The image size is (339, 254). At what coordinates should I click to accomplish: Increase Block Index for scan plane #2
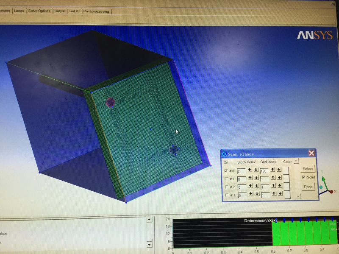pos(250,186)
